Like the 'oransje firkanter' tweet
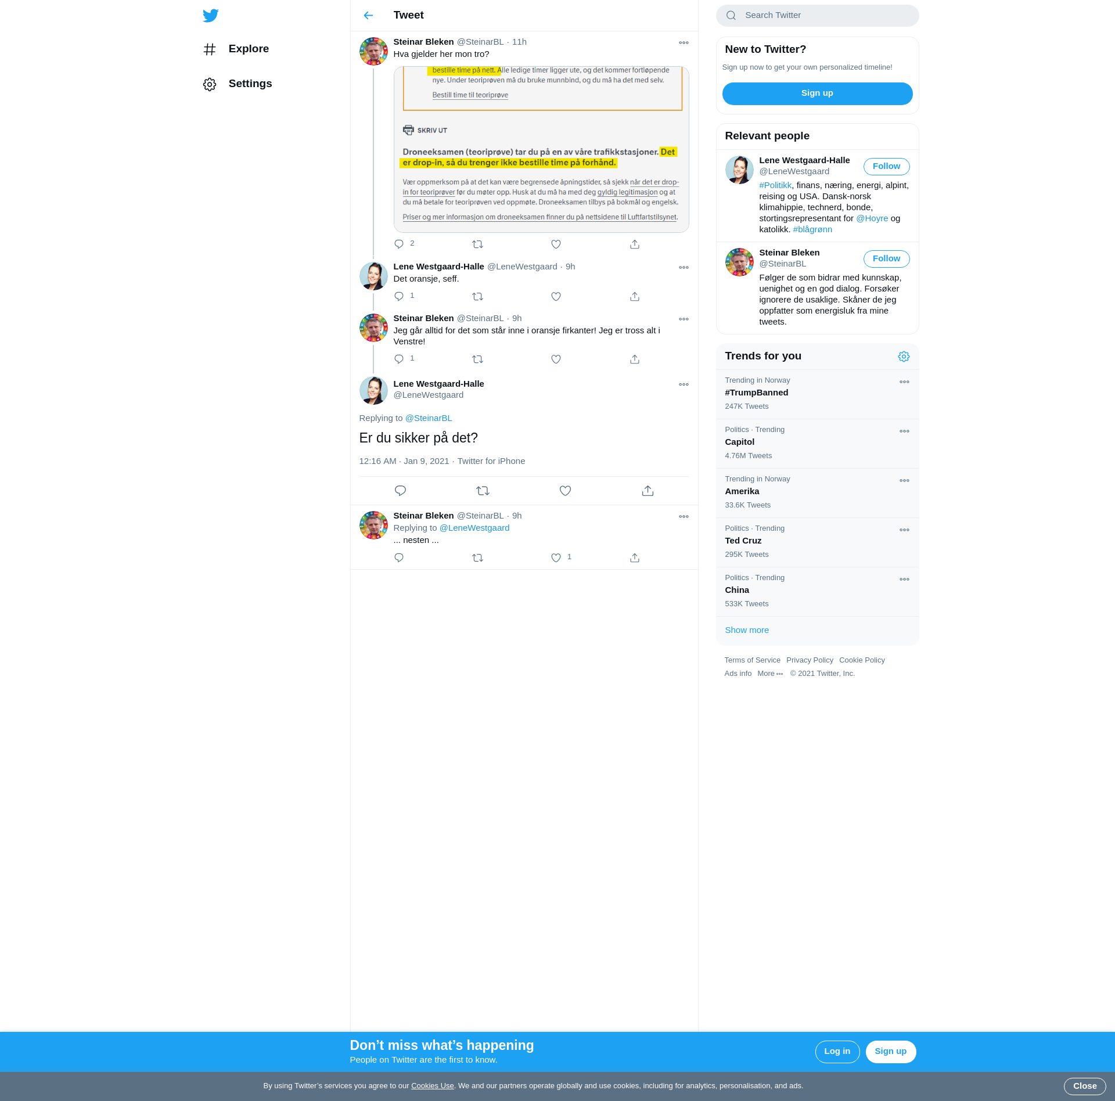The width and height of the screenshot is (1115, 1101). tap(556, 359)
